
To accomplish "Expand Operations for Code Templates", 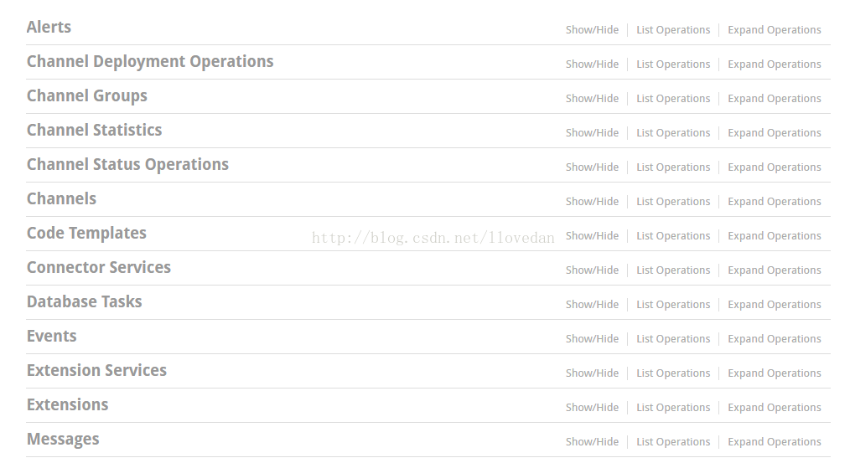I will (774, 236).
